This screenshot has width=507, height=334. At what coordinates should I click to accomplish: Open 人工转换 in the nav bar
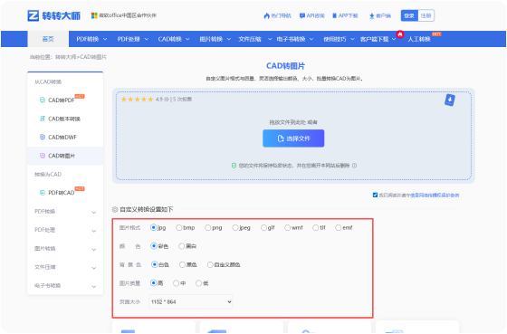(x=418, y=39)
